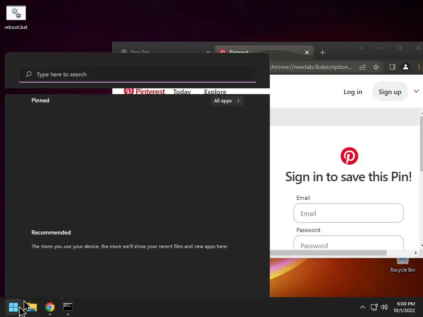Open volume control tray icon
The image size is (423, 317).
coord(384,307)
